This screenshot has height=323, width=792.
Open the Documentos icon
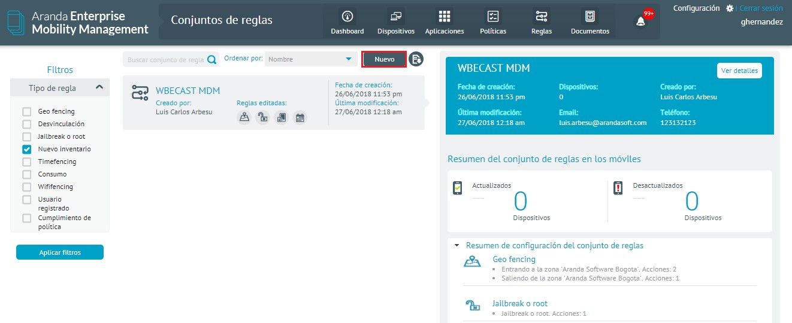pyautogui.click(x=590, y=16)
